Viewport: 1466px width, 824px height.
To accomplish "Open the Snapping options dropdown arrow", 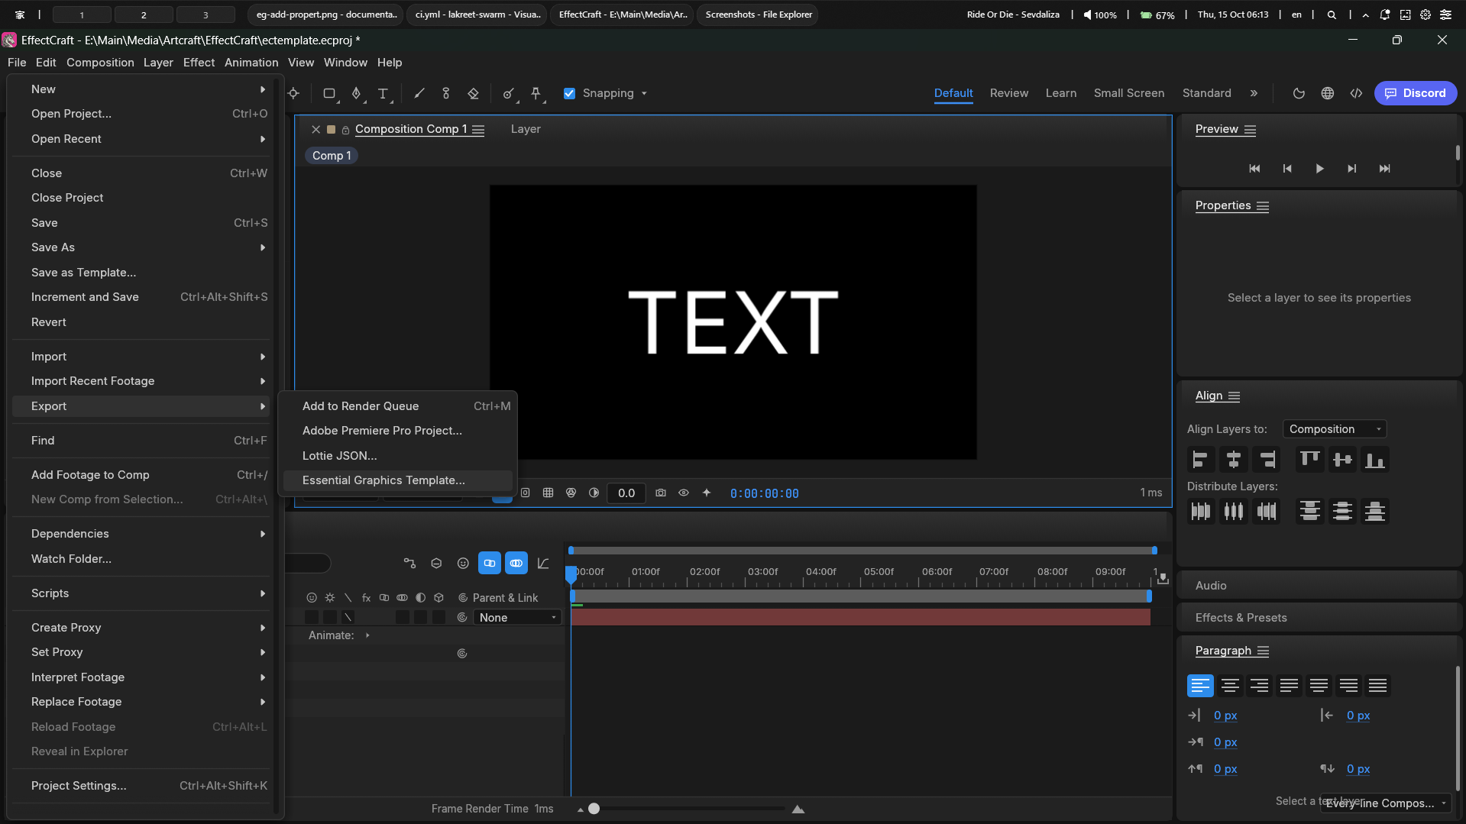I will [644, 93].
